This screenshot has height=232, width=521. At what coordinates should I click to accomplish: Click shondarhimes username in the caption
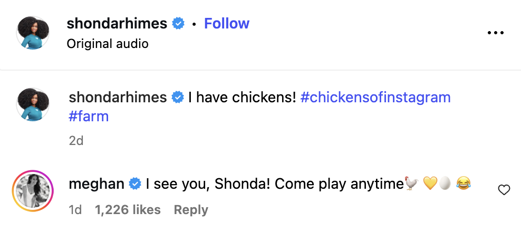[x=118, y=98]
